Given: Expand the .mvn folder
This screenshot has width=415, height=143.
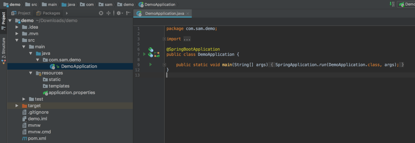Looking at the screenshot, I should [x=17, y=34].
